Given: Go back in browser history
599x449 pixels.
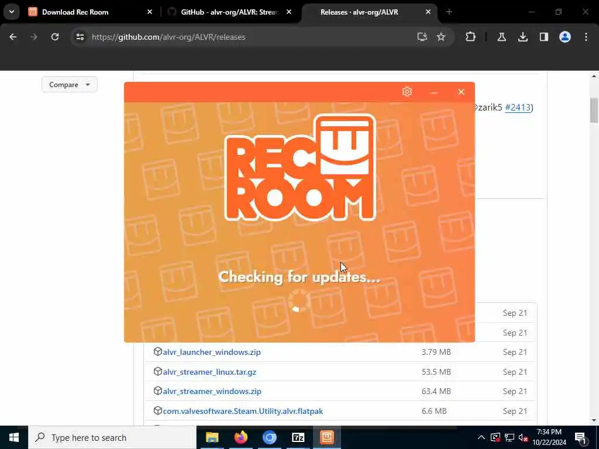Looking at the screenshot, I should coord(13,37).
